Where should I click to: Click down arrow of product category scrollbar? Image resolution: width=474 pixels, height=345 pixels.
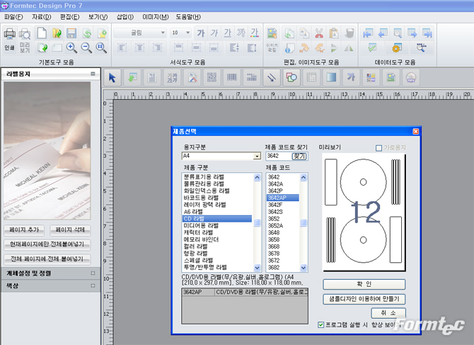pos(257,268)
